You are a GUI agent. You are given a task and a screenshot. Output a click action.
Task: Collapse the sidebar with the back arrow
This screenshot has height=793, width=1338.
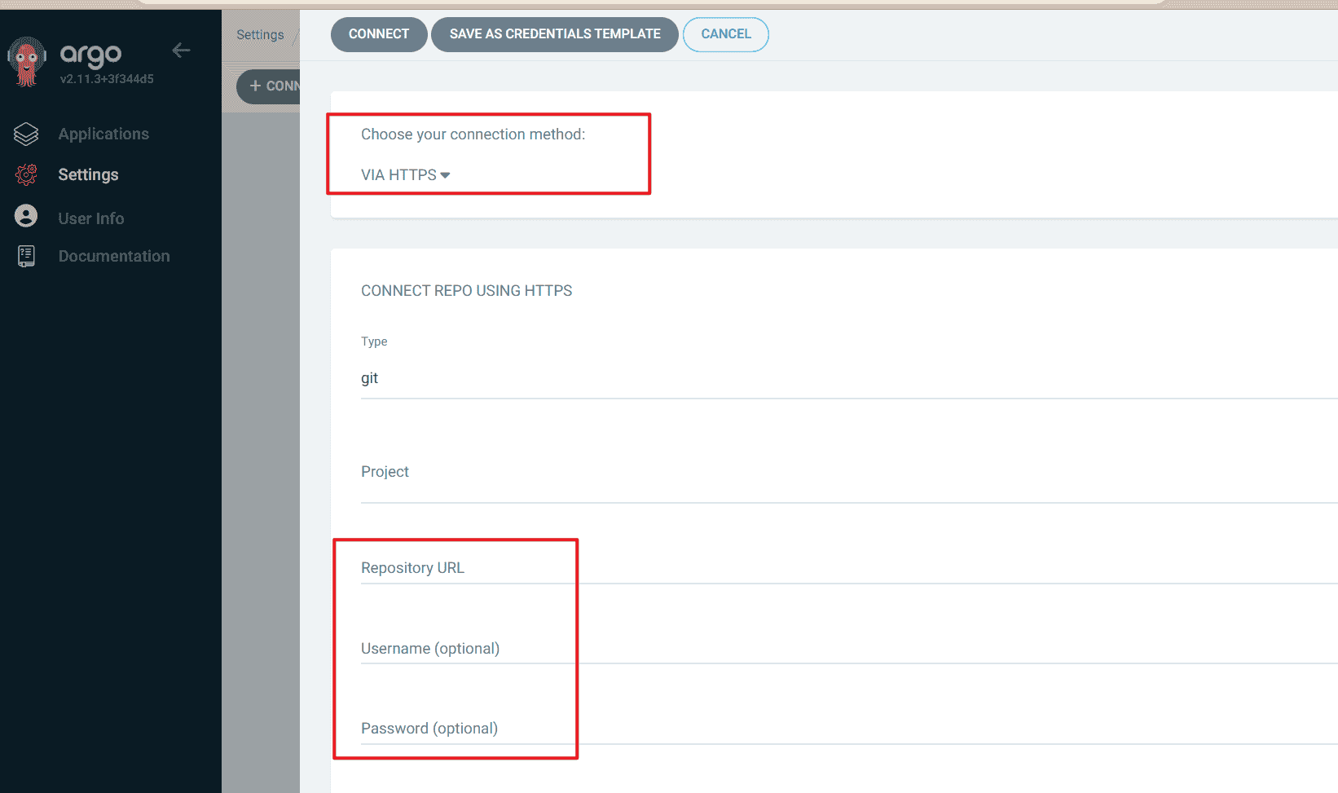(181, 51)
